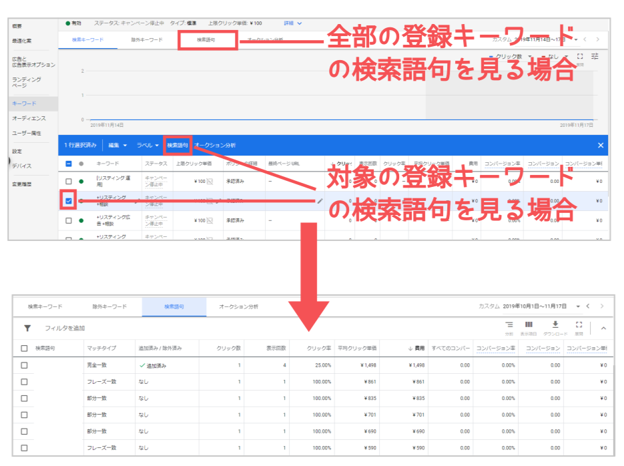Go to next date range in the lower panel
Viewport: 624px width, 466px height.
pyautogui.click(x=602, y=306)
